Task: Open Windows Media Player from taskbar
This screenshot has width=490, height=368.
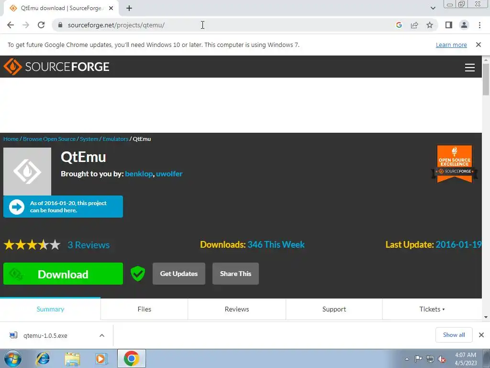Action: pyautogui.click(x=101, y=358)
